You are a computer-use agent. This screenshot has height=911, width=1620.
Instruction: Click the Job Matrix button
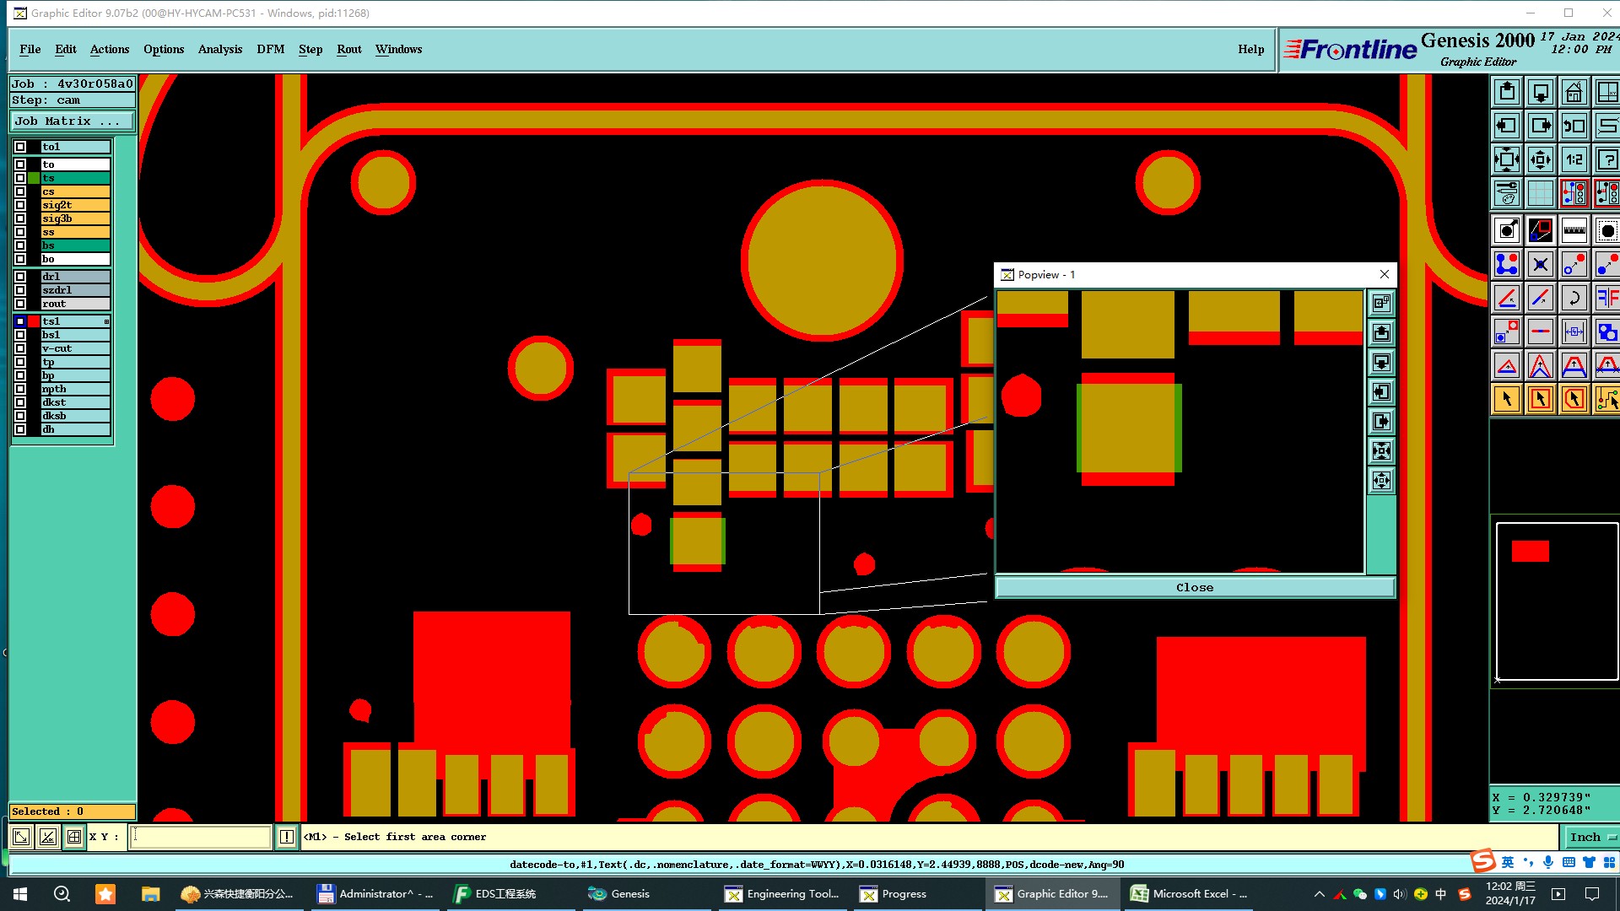point(72,121)
